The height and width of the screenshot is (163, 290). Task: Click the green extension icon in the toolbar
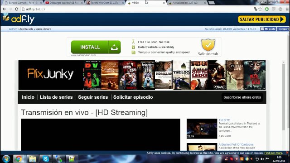click(267, 9)
